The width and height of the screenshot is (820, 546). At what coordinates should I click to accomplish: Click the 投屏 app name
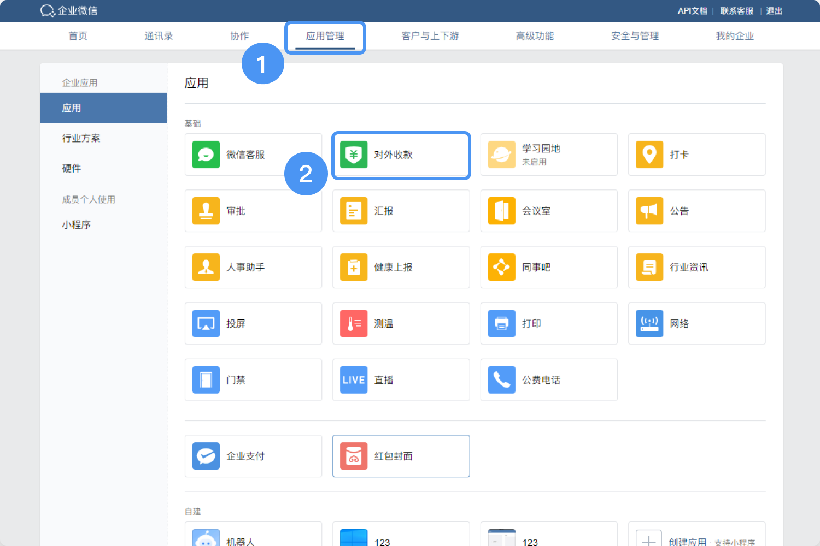coord(236,323)
